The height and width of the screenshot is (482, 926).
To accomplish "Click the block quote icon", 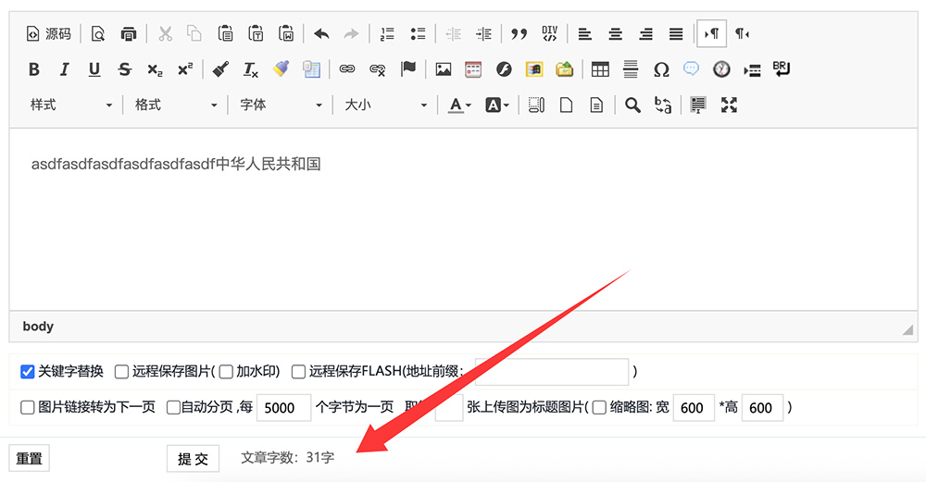I will click(519, 34).
